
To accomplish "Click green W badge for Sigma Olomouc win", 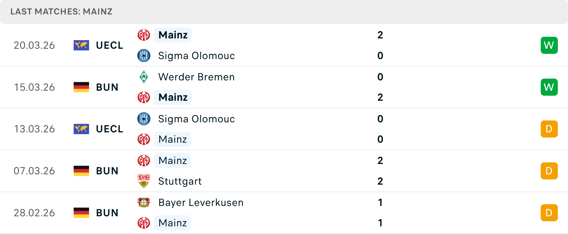I will (549, 45).
